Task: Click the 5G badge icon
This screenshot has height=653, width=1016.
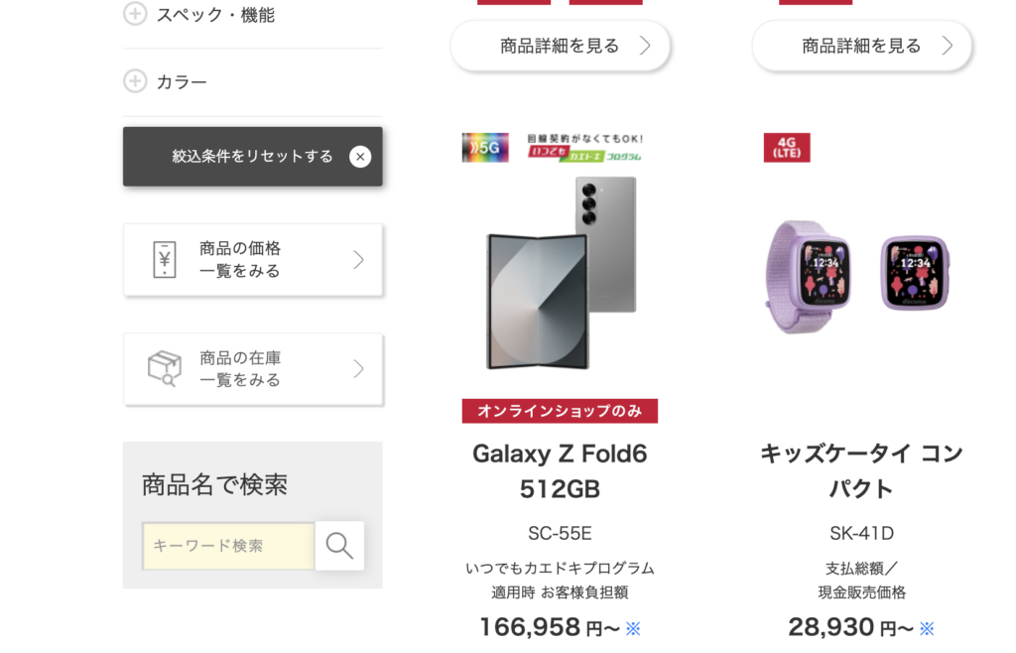Action: [x=485, y=148]
